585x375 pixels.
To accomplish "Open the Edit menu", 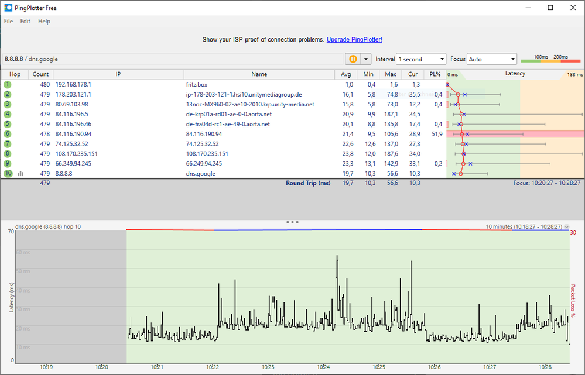I will pos(25,22).
